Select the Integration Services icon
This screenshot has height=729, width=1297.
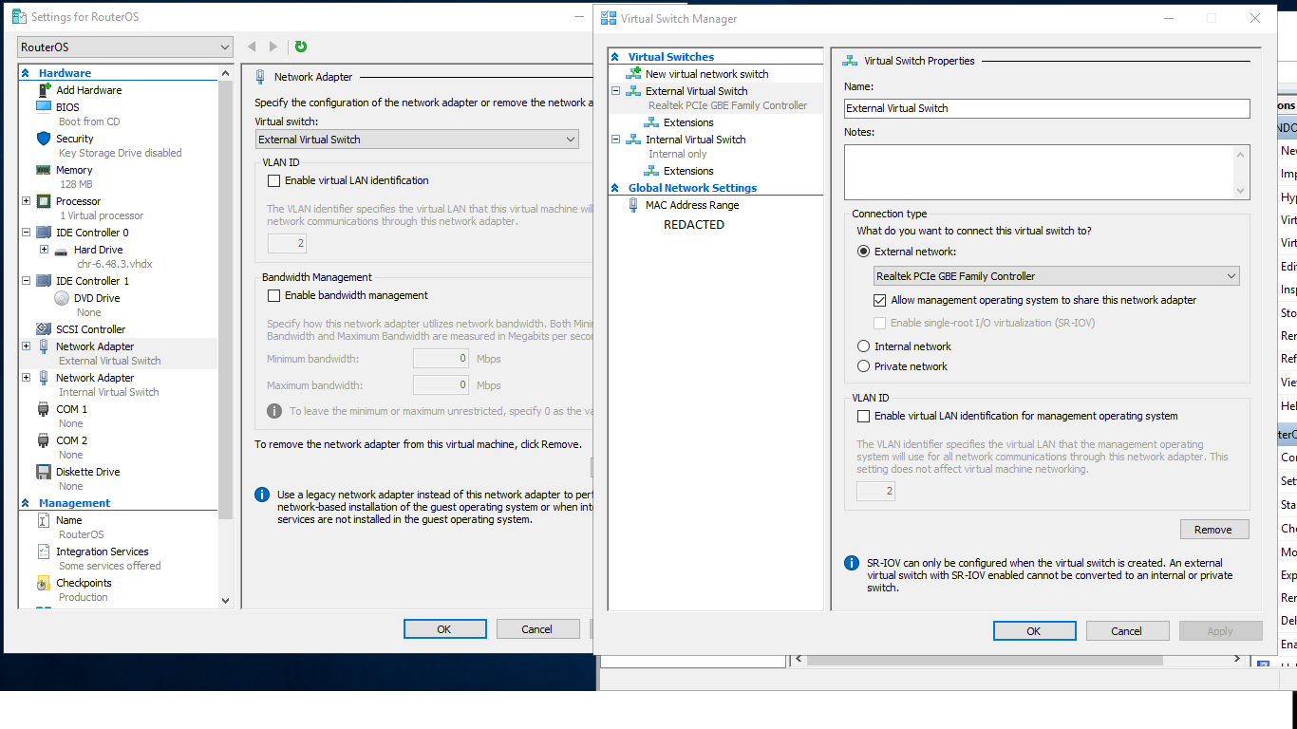[43, 551]
